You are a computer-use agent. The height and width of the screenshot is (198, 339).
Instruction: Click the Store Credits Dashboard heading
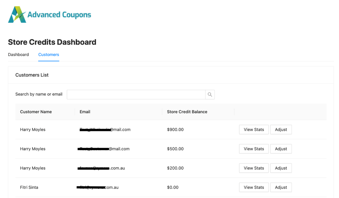click(52, 42)
